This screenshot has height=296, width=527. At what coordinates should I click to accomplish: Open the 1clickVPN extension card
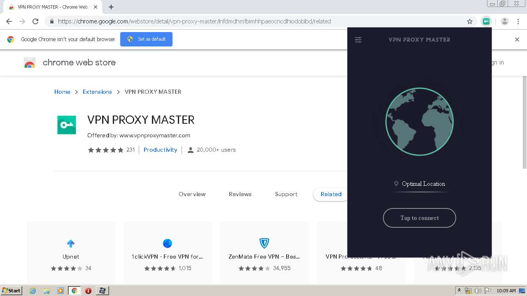coord(168,252)
